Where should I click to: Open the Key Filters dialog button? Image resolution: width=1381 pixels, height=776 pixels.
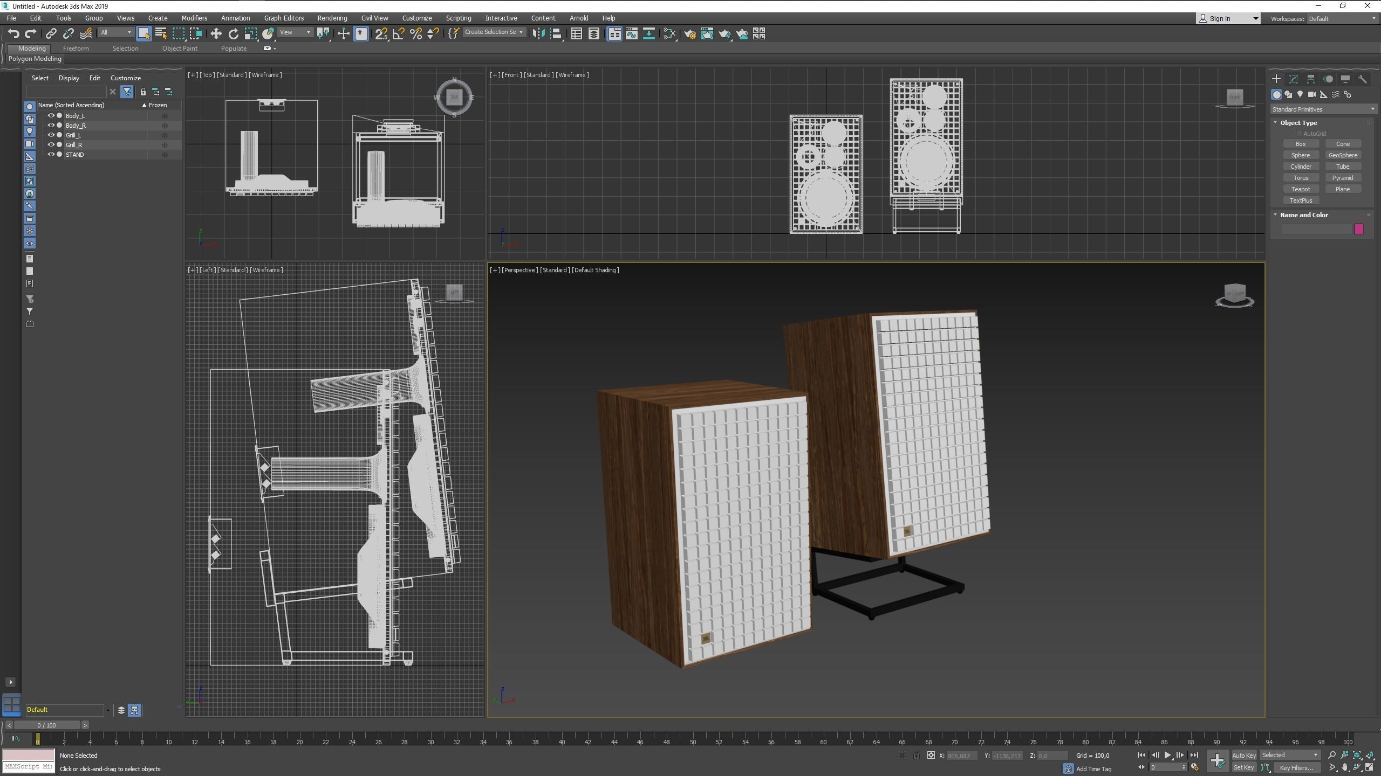(x=1297, y=767)
